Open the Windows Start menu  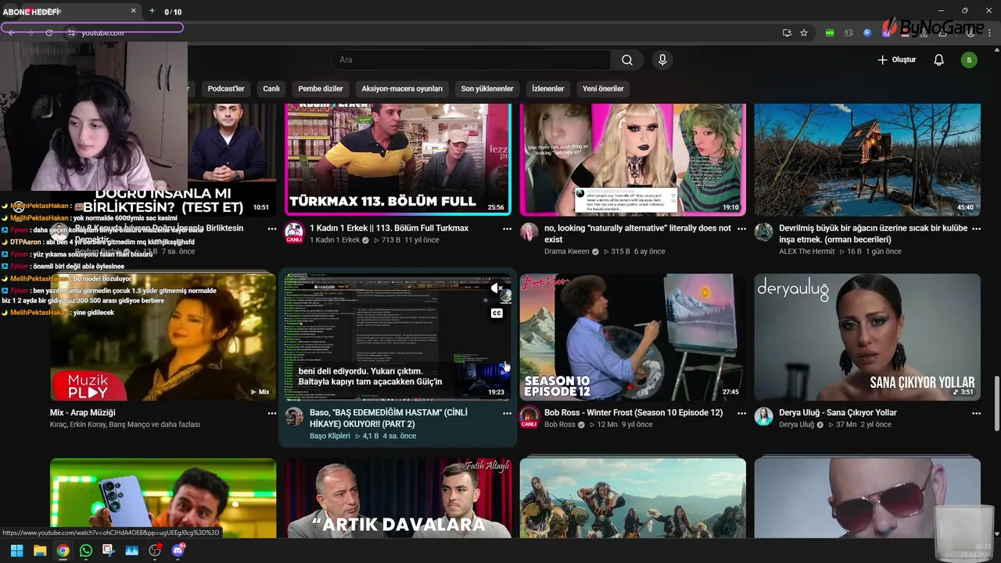(x=16, y=550)
